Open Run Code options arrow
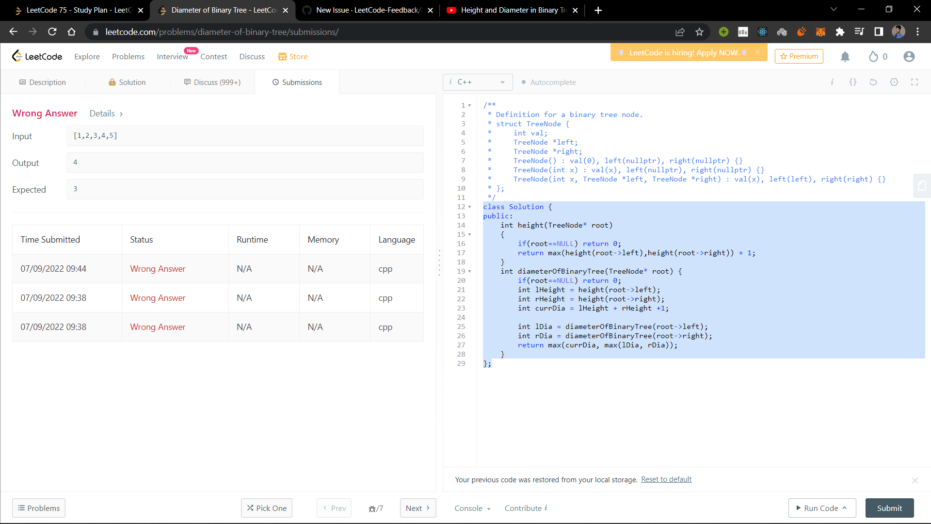Screen dimensions: 931x524 click(x=845, y=508)
